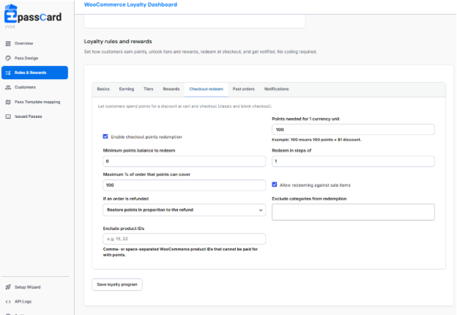Click the Pass Template mapping map icon
The height and width of the screenshot is (315, 457).
point(8,102)
